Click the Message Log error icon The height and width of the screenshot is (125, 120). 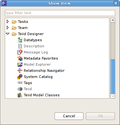(x=20, y=52)
